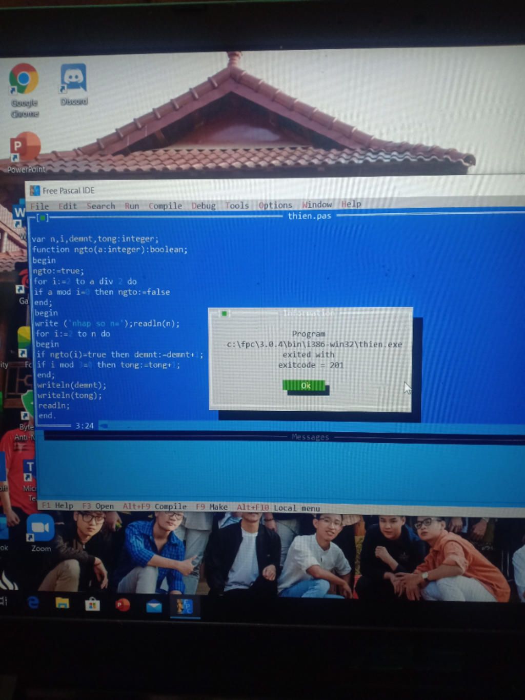This screenshot has height=700, width=525.
Task: Click line 'for i:=2 to n do'
Action: [x=73, y=334]
